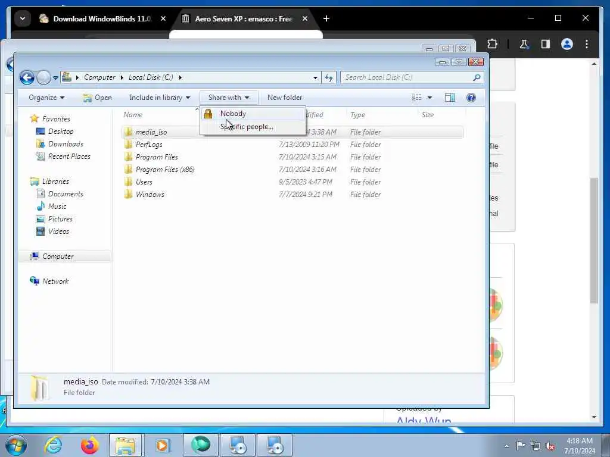610x457 pixels.
Task: Open recent locations dropdown beside Forward button
Action: (x=55, y=78)
